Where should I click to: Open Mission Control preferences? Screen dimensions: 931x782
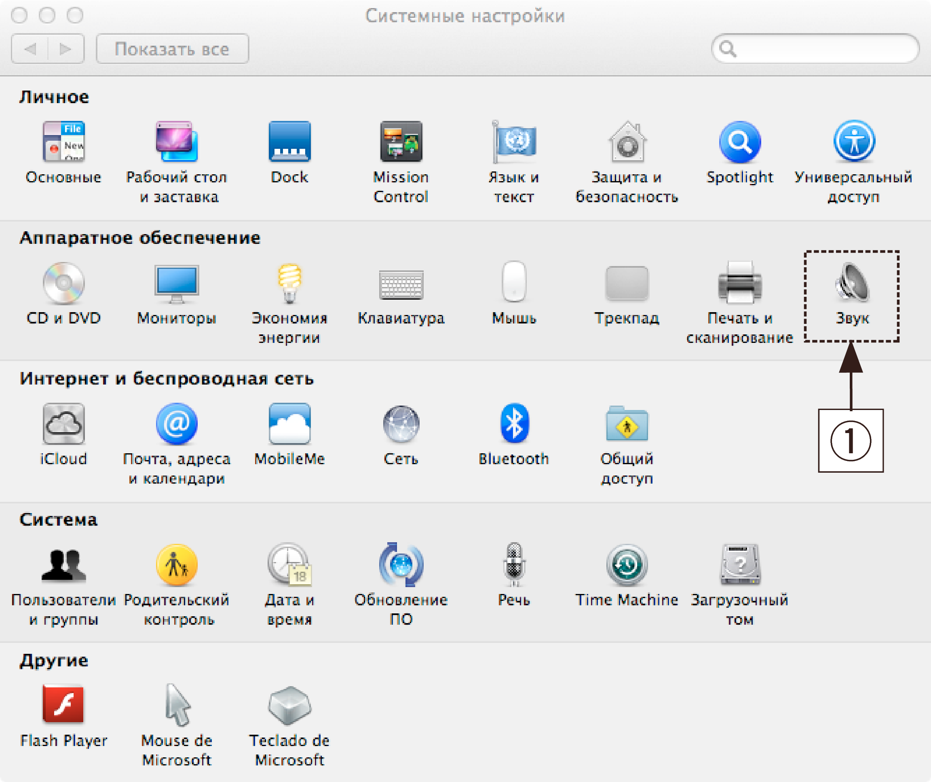coord(401,142)
